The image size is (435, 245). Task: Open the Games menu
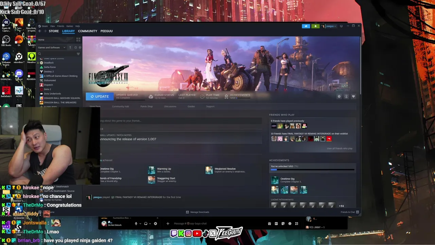pyautogui.click(x=70, y=26)
